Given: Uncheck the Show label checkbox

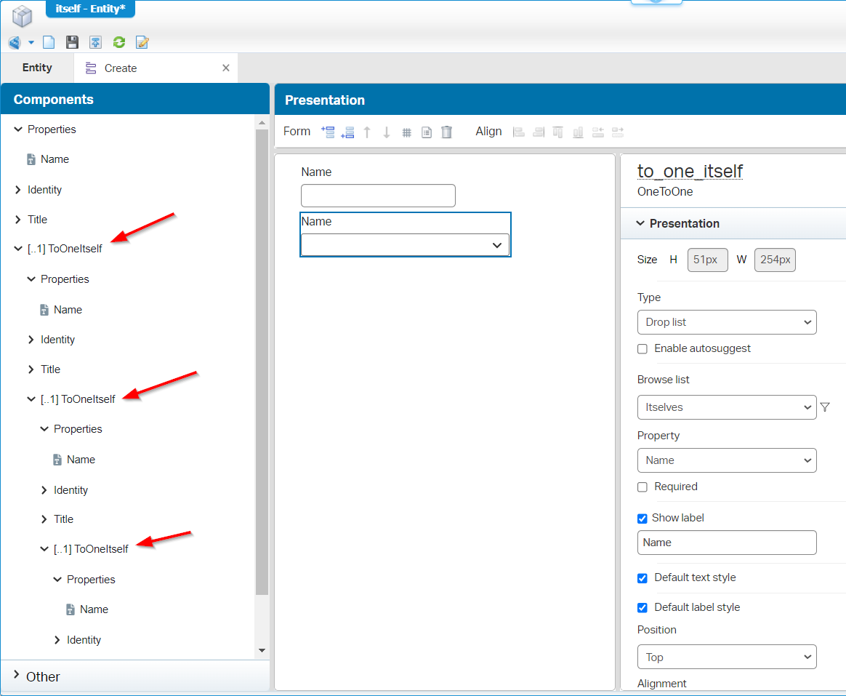Looking at the screenshot, I should click(642, 519).
